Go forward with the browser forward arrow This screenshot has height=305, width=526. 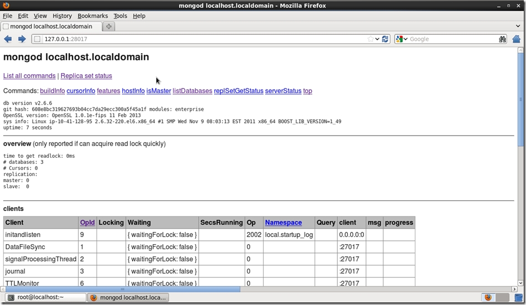(22, 39)
